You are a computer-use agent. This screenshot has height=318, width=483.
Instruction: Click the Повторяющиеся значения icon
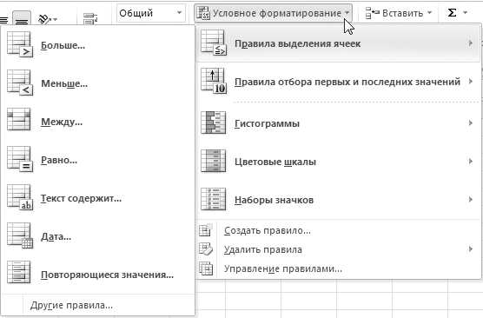19,273
